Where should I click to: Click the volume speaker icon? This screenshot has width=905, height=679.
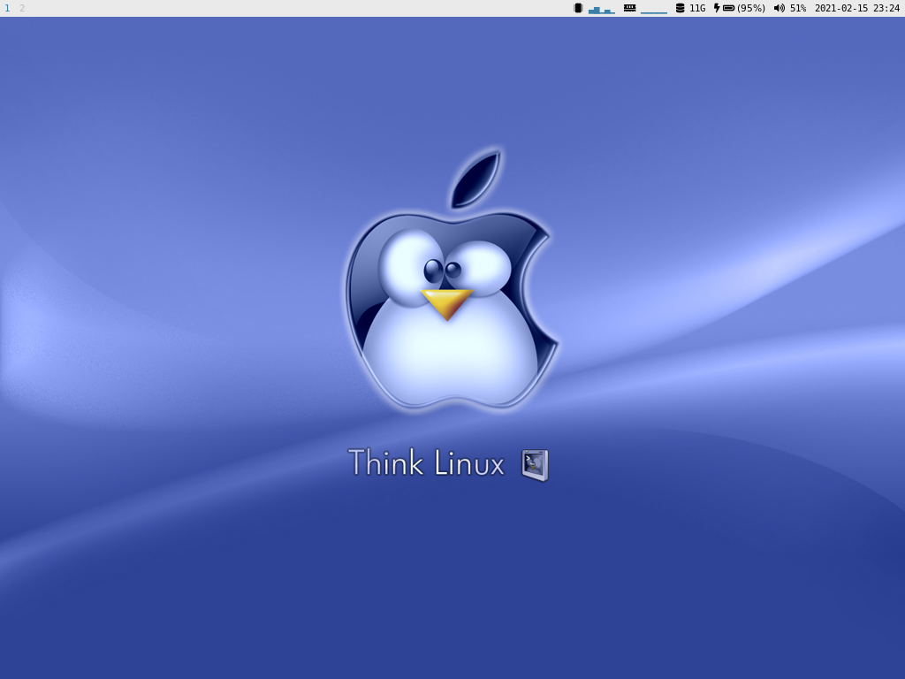click(x=780, y=8)
